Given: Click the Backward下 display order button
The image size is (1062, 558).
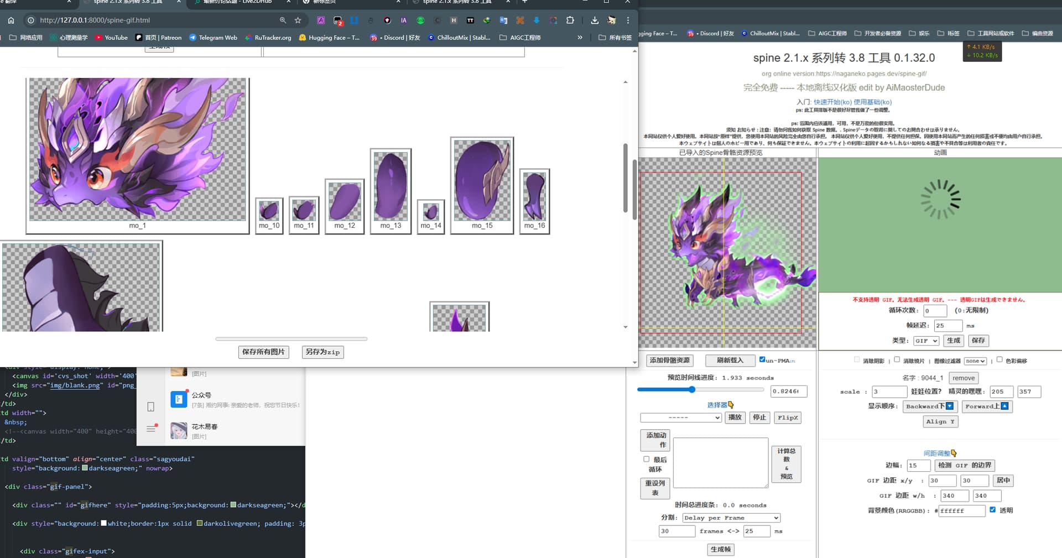Looking at the screenshot, I should click(930, 406).
